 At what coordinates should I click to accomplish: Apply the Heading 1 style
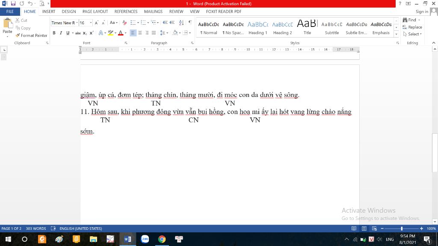click(258, 28)
